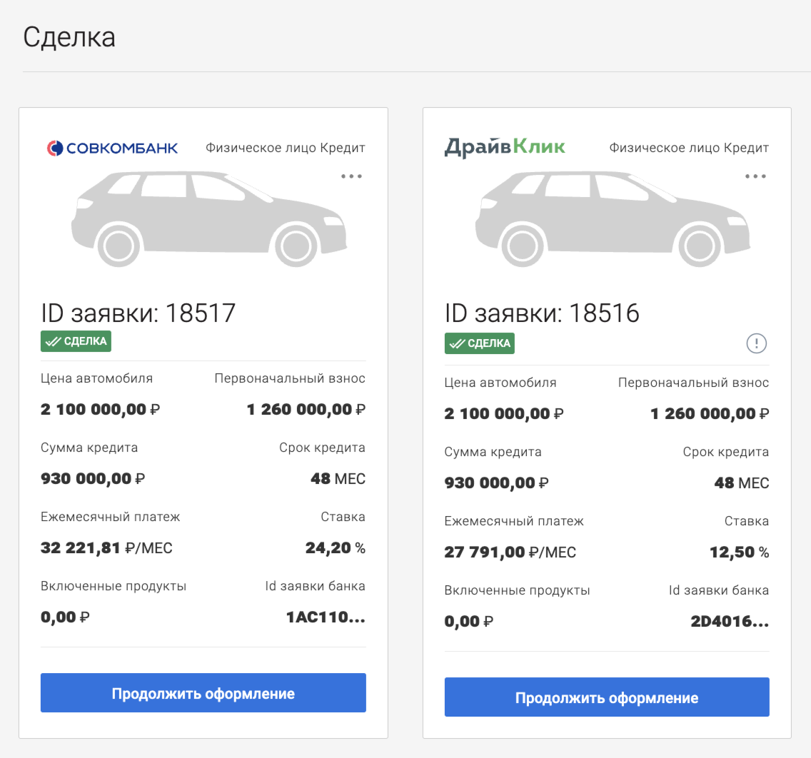Viewport: 811px width, 758px height.
Task: Continue processing the ДрайвКлик application
Action: click(x=607, y=697)
